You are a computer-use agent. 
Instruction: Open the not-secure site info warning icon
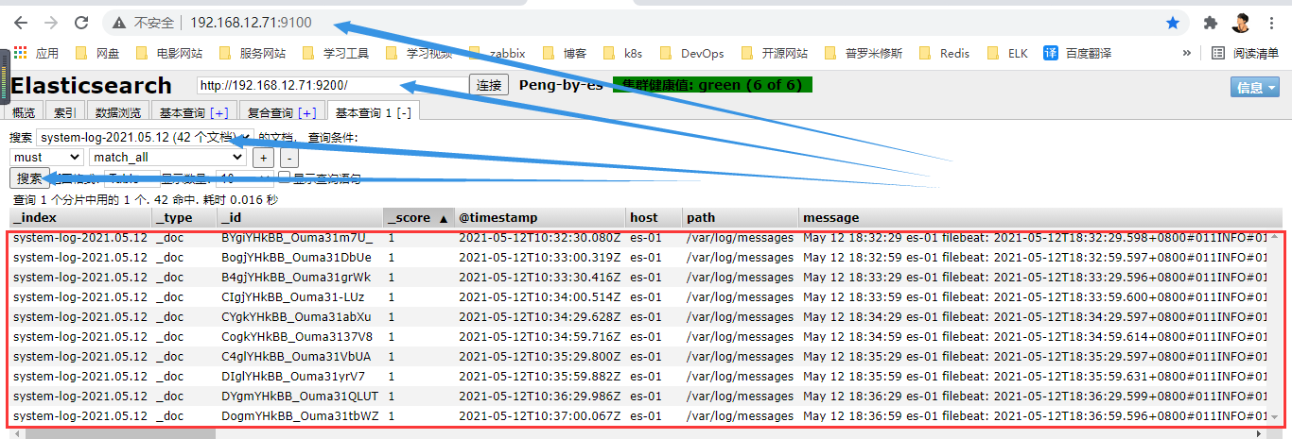tap(119, 23)
